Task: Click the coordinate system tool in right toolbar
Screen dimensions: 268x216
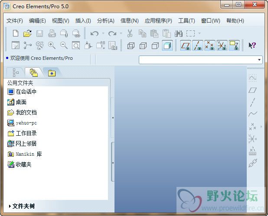Action: point(252,139)
